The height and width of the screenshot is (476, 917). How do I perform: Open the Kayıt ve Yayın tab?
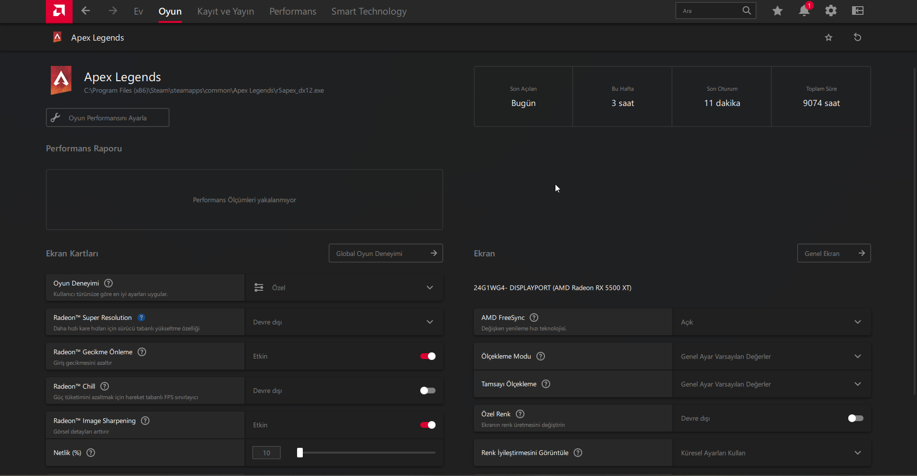click(x=225, y=11)
